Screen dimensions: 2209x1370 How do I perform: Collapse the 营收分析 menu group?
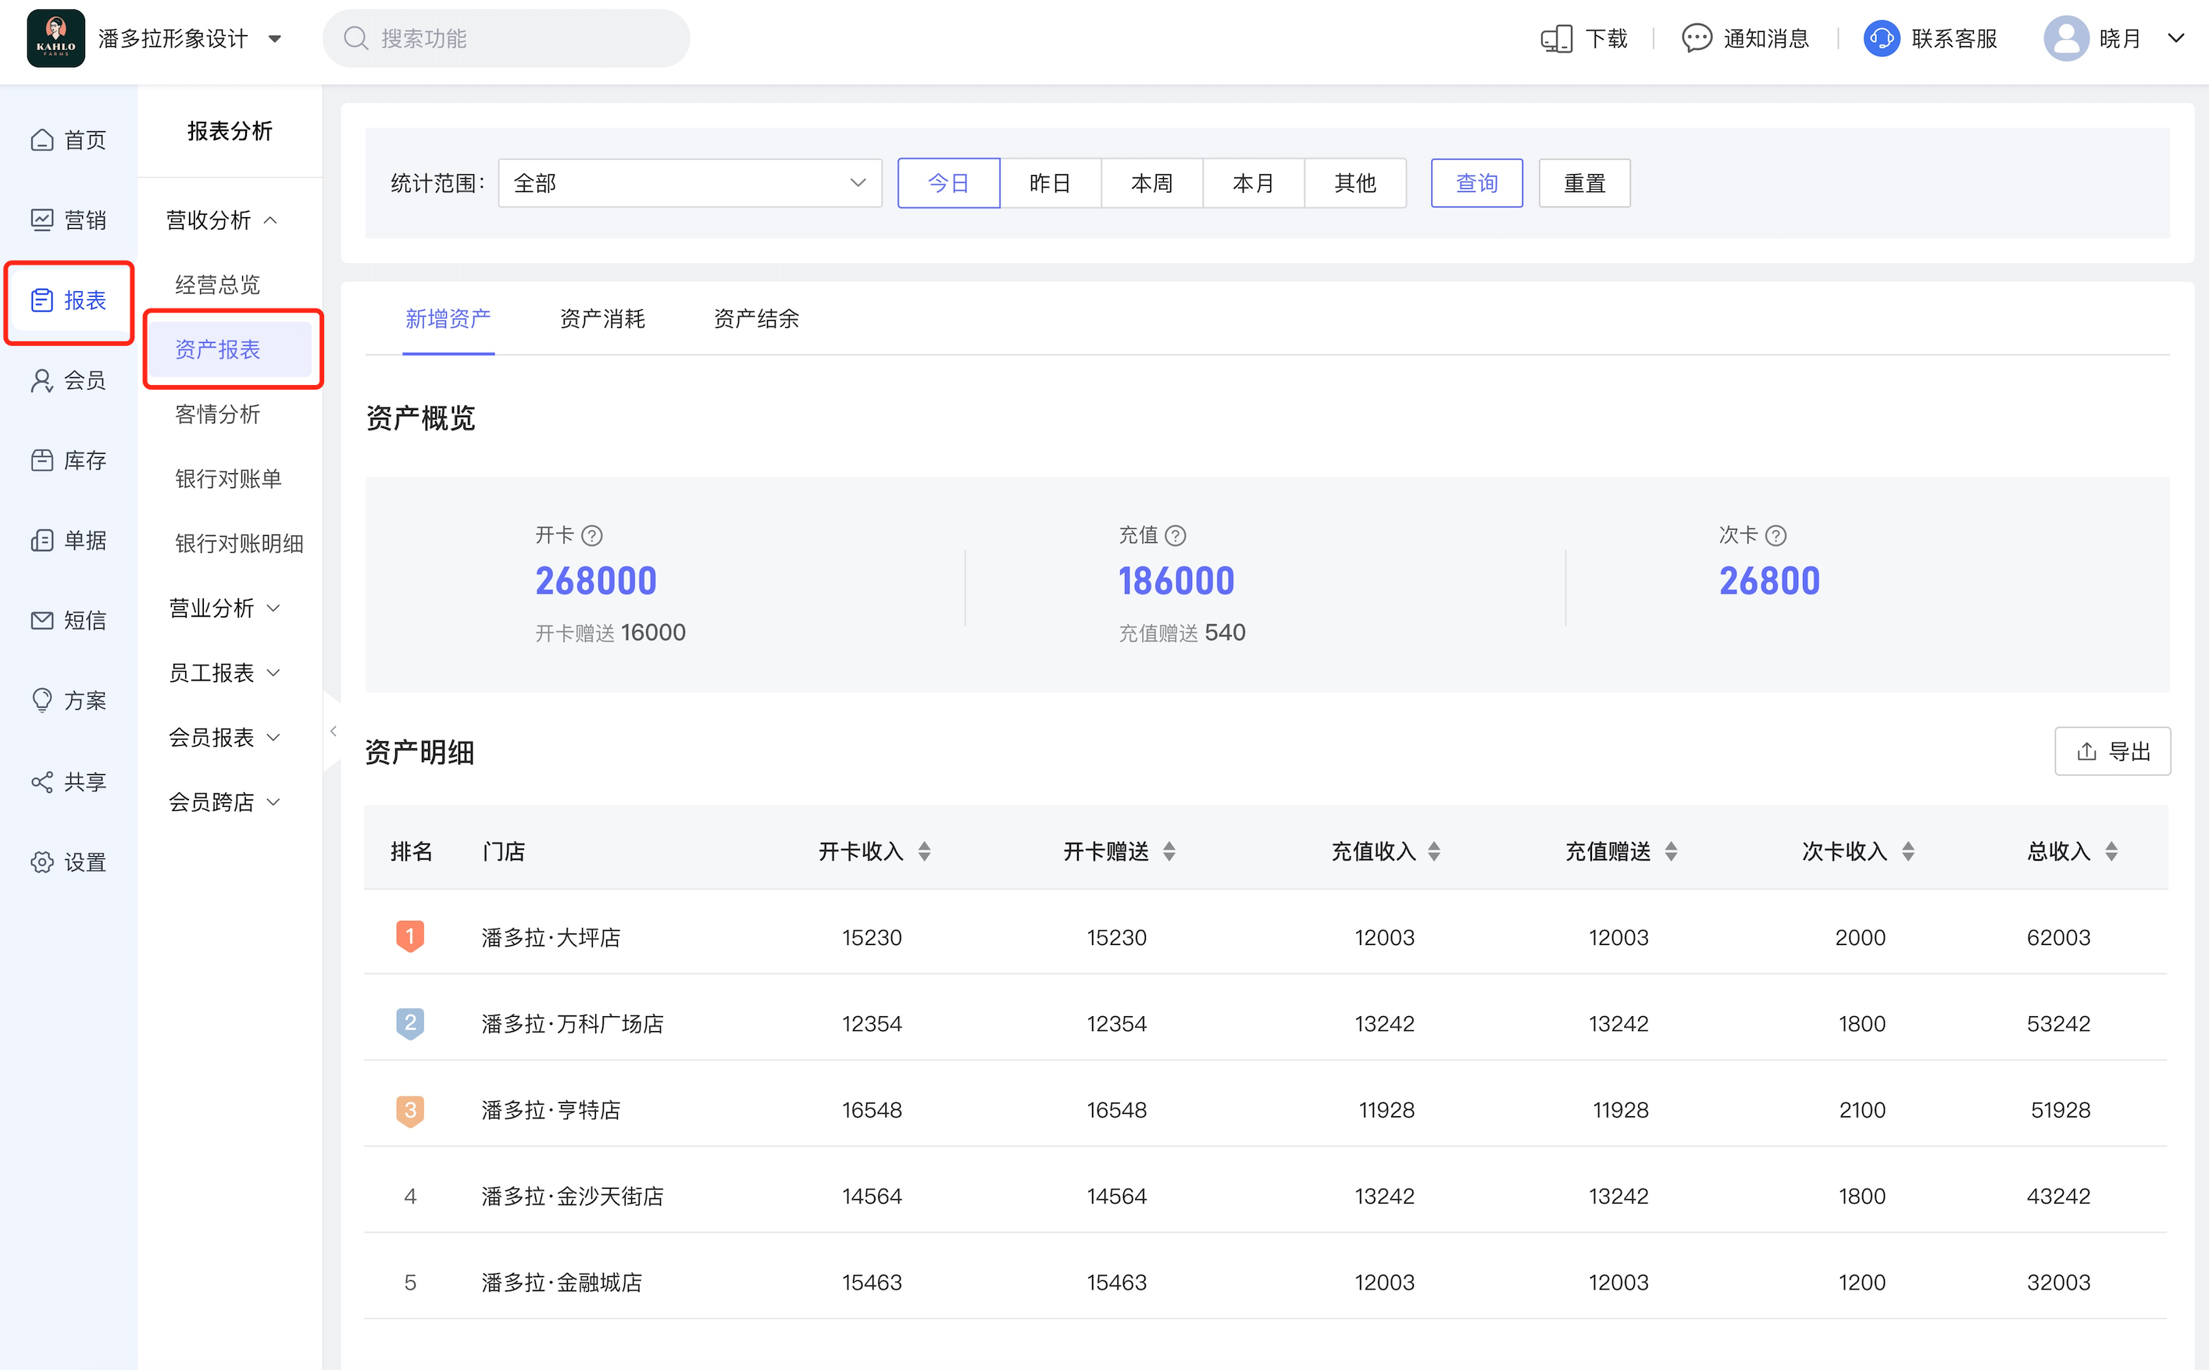222,220
